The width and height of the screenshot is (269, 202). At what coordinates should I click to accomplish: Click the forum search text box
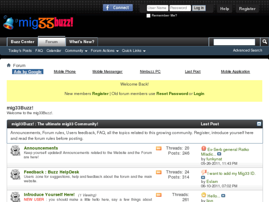pos(234,42)
